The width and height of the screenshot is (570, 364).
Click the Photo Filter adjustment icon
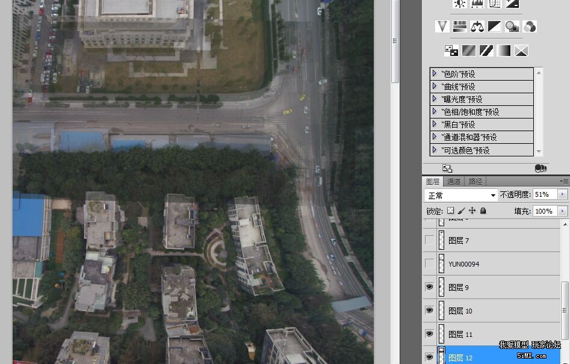pyautogui.click(x=512, y=26)
